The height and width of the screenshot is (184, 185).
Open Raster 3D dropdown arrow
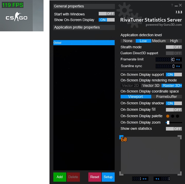tap(181, 86)
